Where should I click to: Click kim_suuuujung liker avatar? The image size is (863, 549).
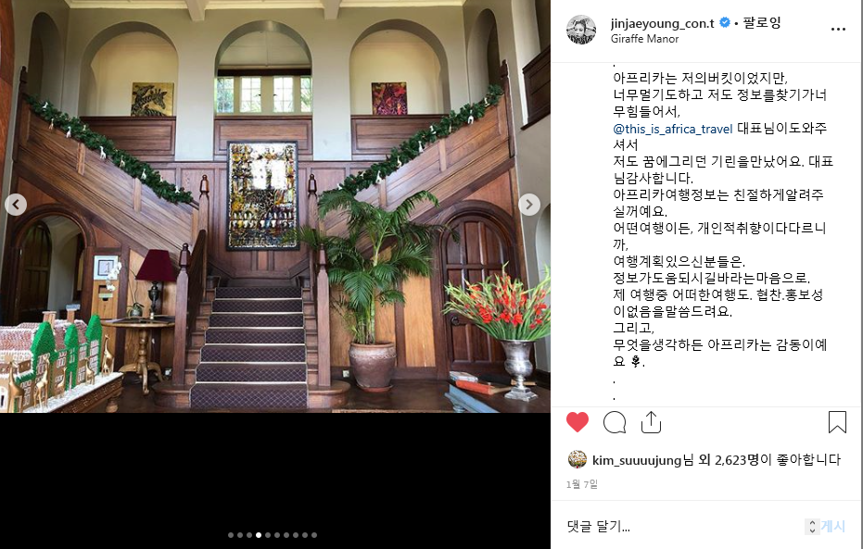click(x=577, y=459)
